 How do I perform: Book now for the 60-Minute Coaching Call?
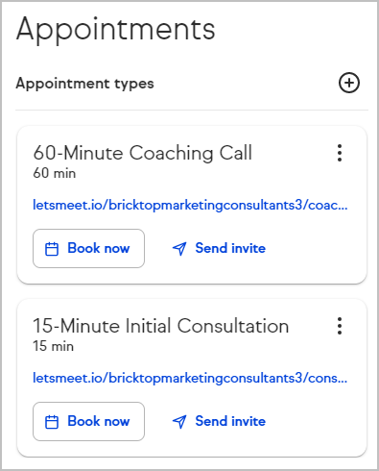(88, 248)
